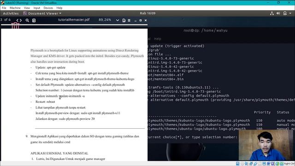The image size is (295, 166).
Task: Open VirtualBox File menu
Action: [4, 8]
